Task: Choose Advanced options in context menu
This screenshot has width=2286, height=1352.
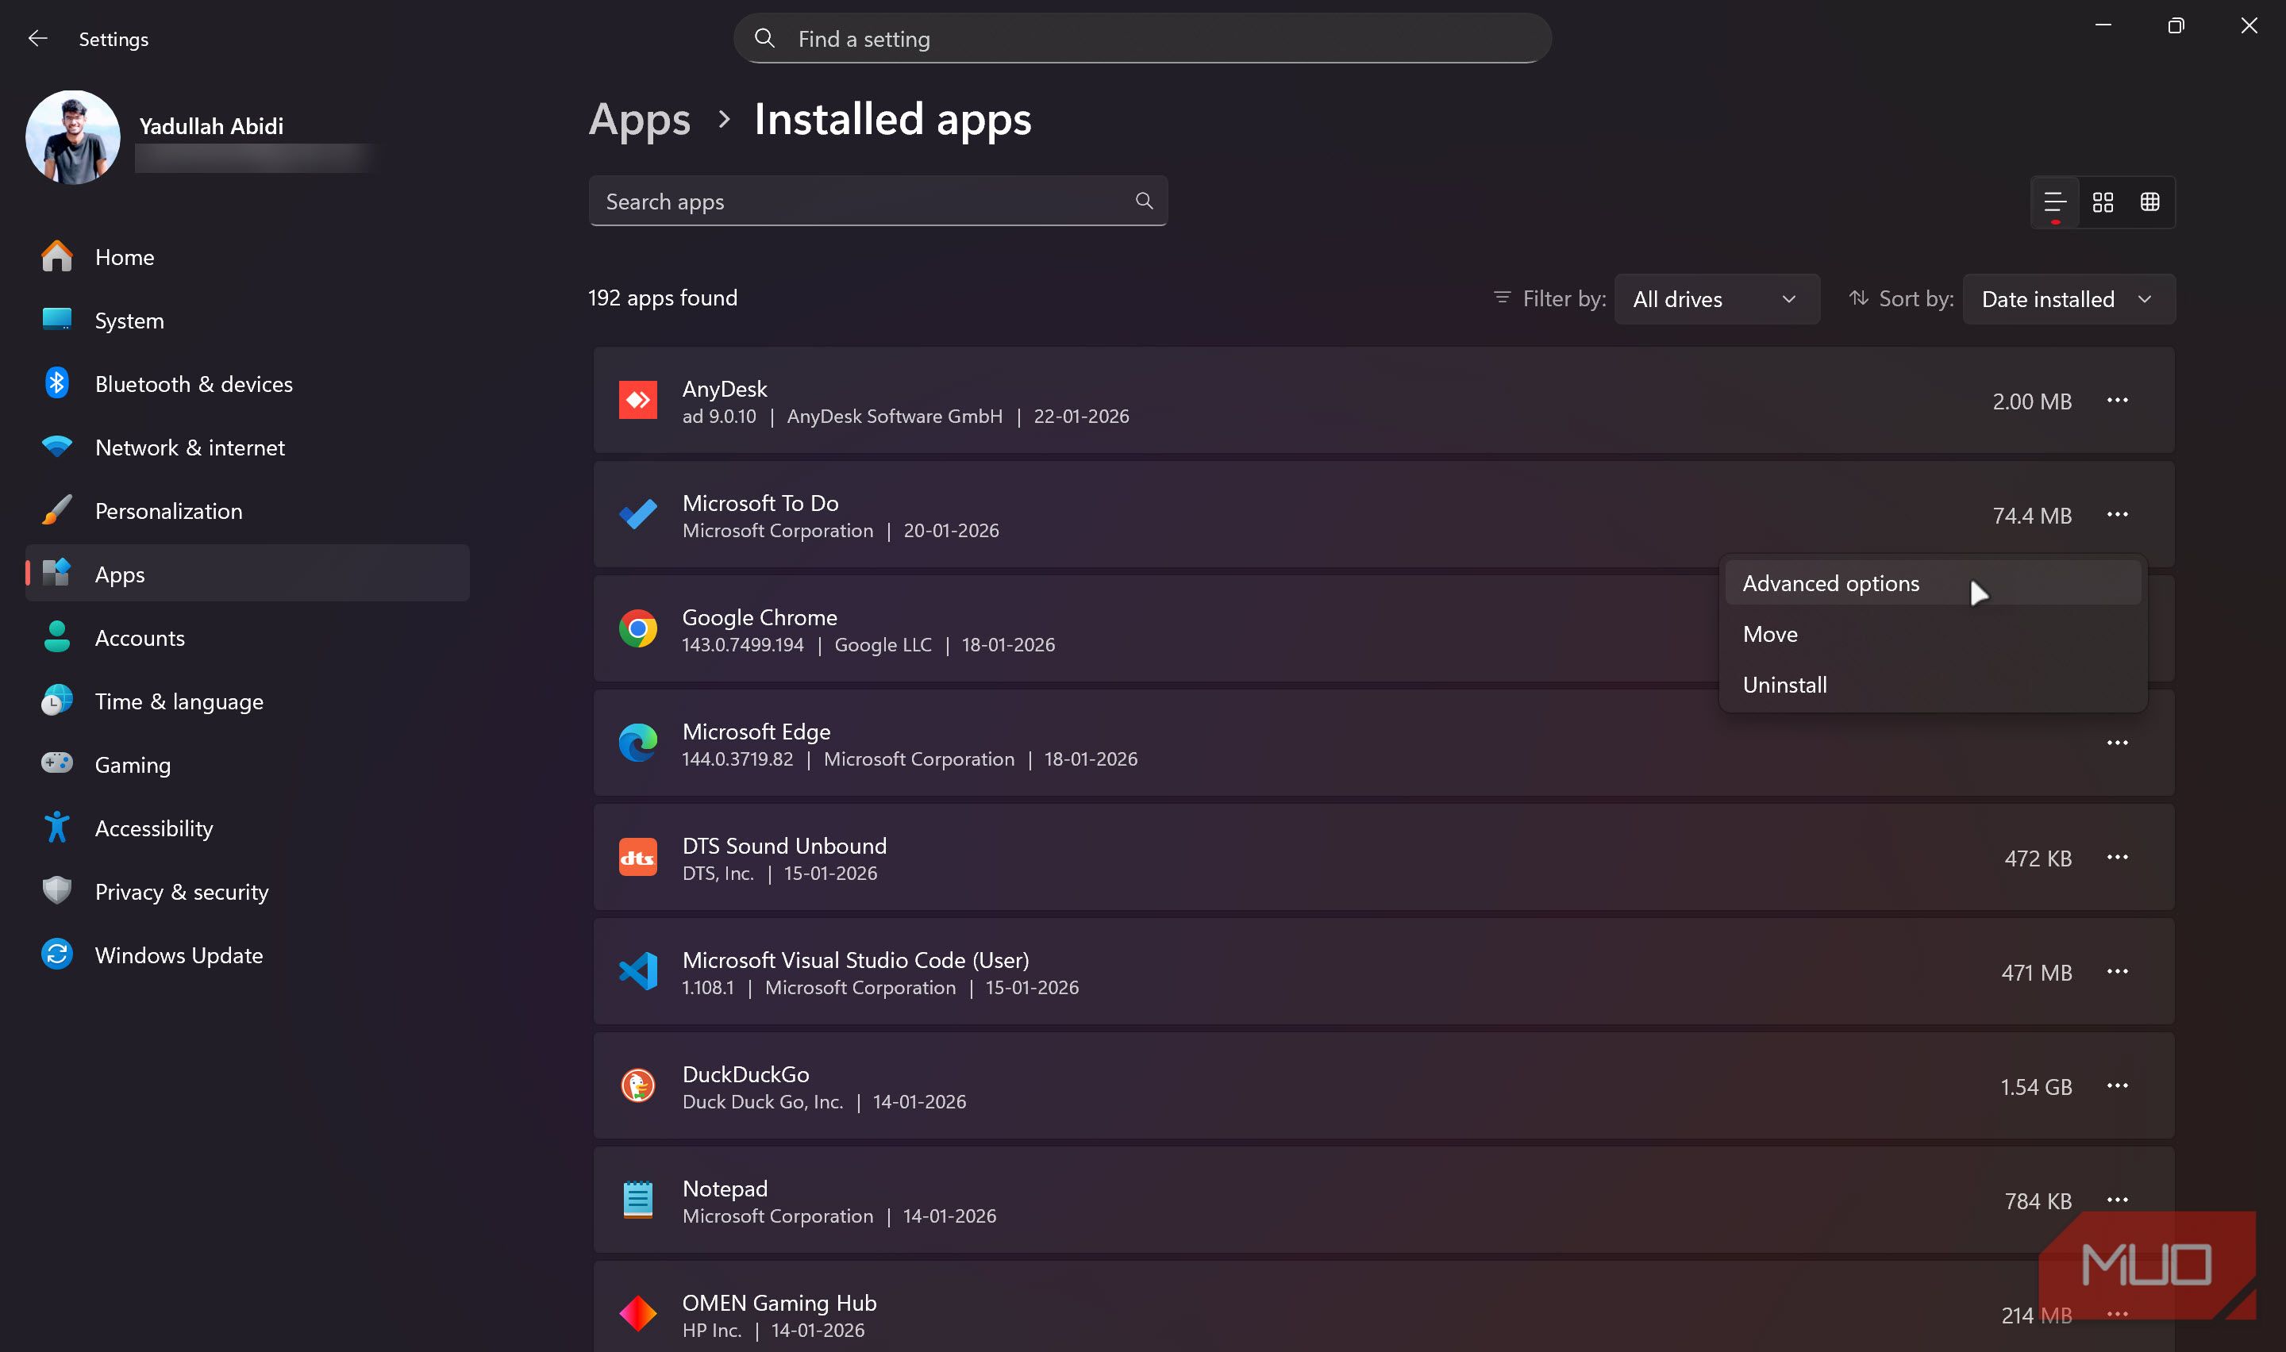Action: (x=1933, y=584)
